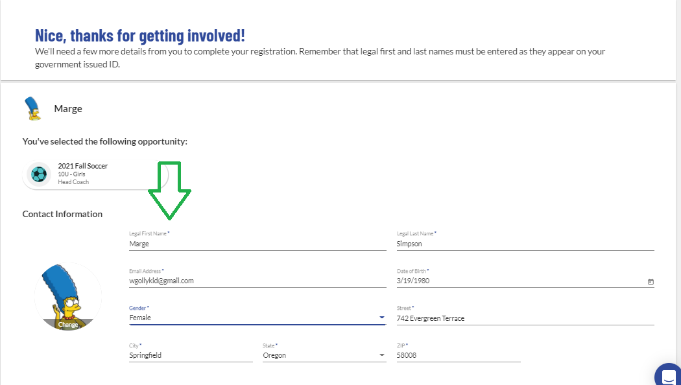The height and width of the screenshot is (385, 681).
Task: Expand the Gender dropdown arrow
Action: point(382,318)
